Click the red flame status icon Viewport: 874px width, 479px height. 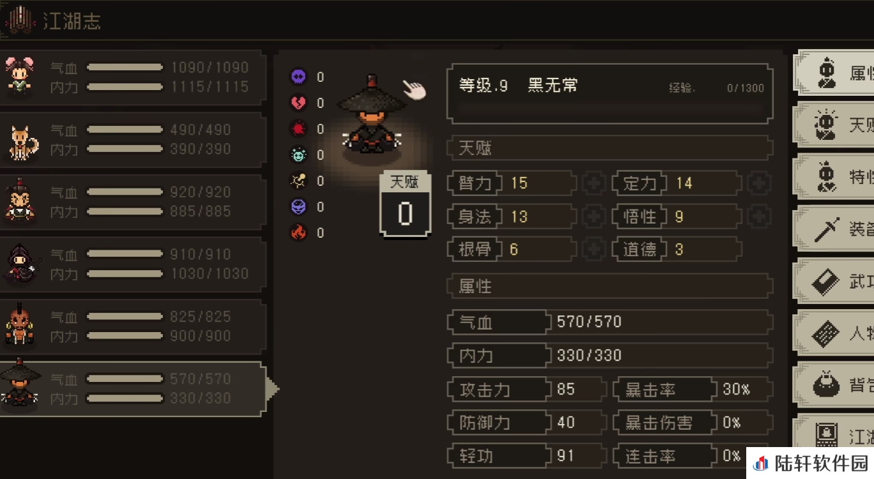[x=298, y=232]
